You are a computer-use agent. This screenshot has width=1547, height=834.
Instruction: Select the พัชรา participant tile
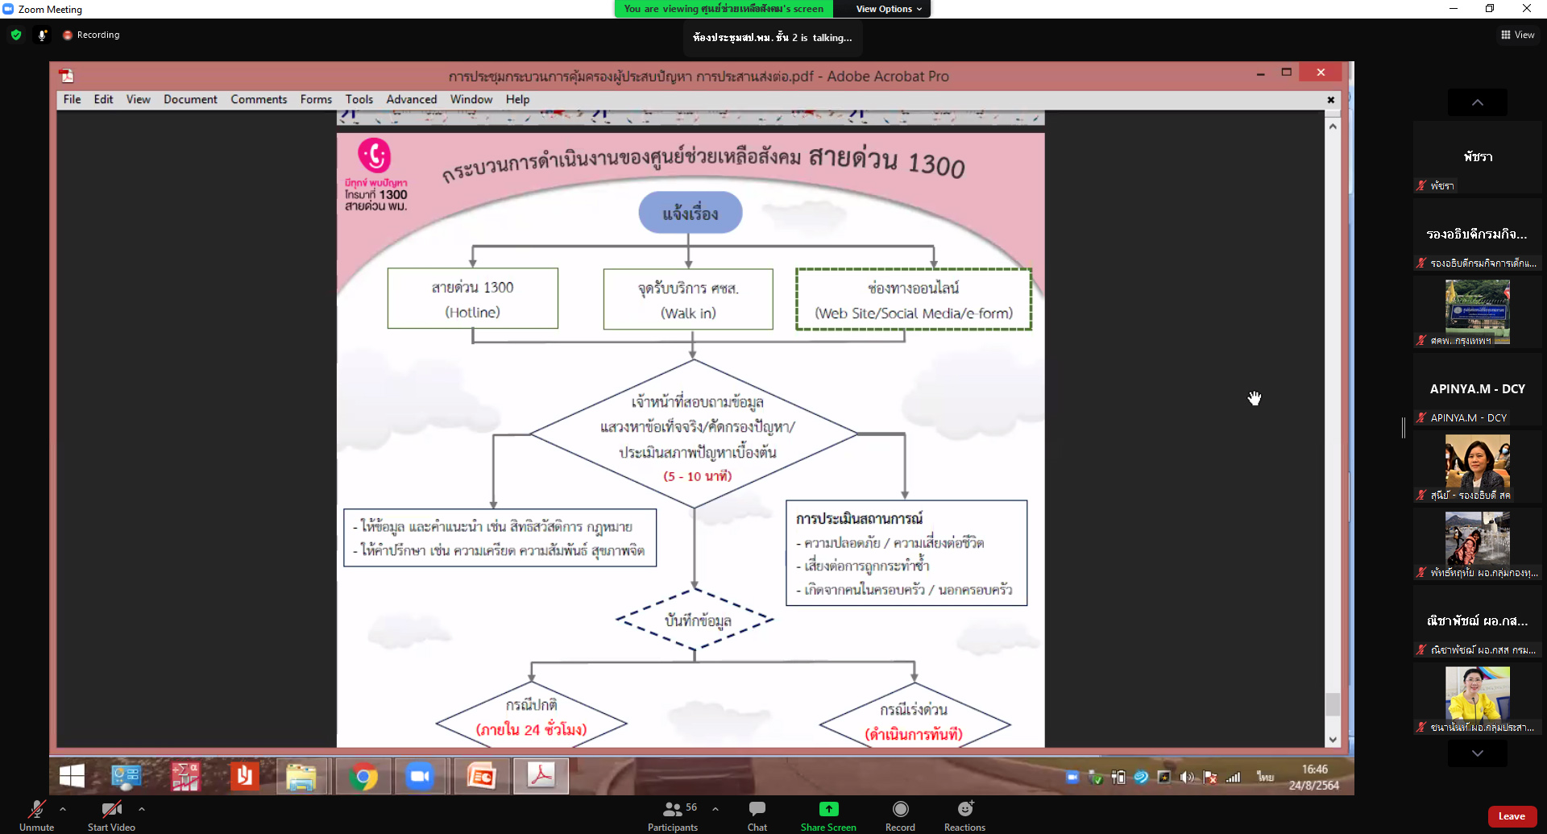pyautogui.click(x=1478, y=158)
